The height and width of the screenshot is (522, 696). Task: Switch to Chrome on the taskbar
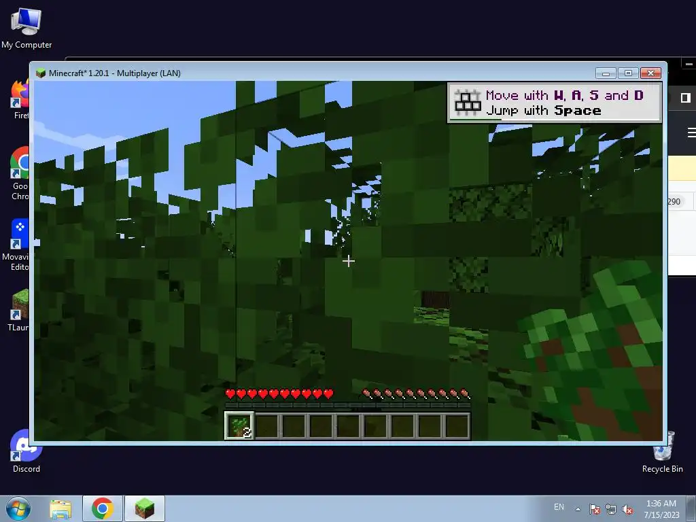point(103,508)
